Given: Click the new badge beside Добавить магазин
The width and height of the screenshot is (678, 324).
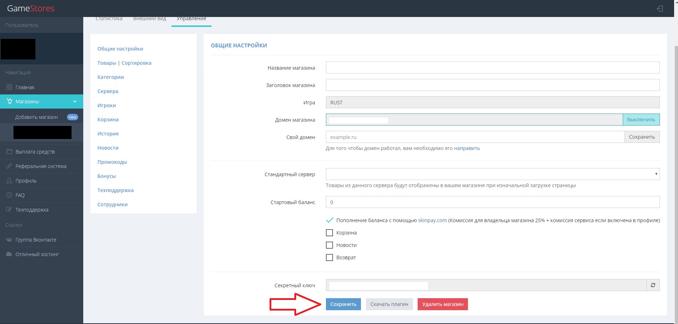Looking at the screenshot, I should pos(72,117).
